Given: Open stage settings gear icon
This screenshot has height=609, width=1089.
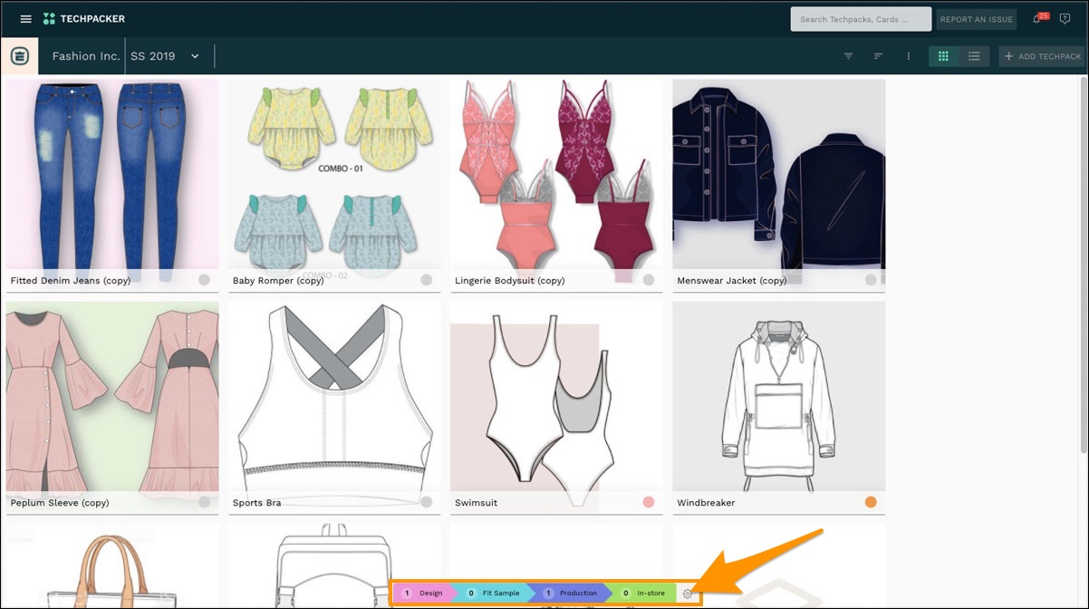Looking at the screenshot, I should tap(688, 594).
